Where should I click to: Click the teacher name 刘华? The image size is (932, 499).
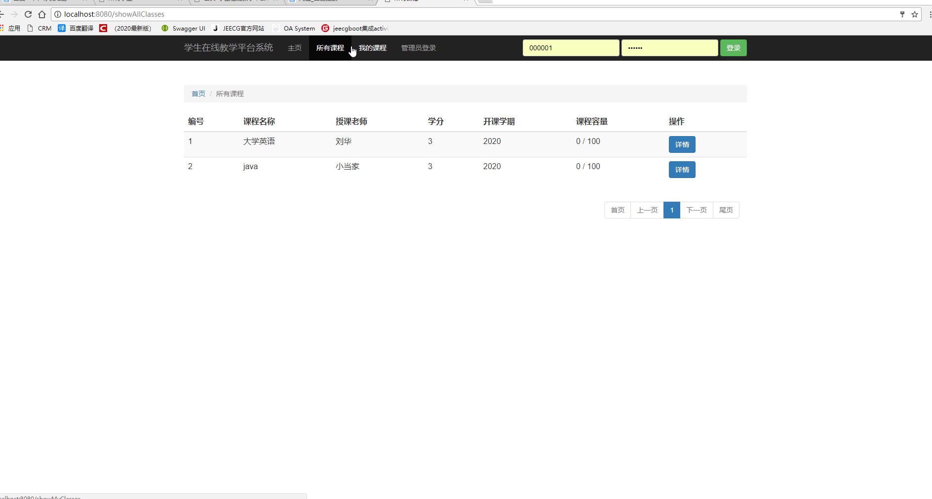tap(344, 142)
